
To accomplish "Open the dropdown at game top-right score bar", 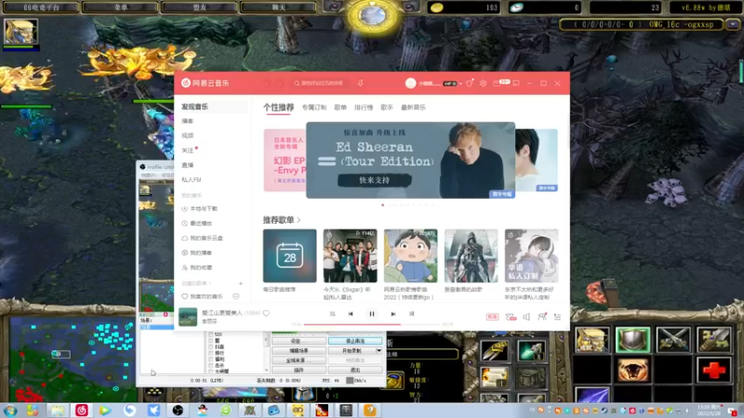I will 733,24.
